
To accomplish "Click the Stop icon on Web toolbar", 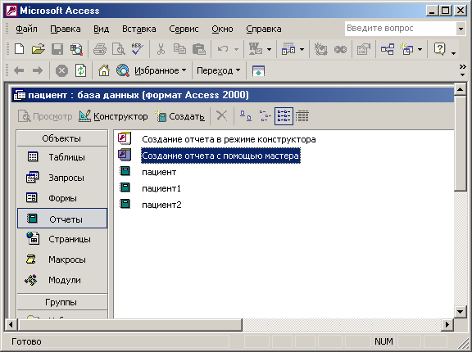I will (61, 70).
